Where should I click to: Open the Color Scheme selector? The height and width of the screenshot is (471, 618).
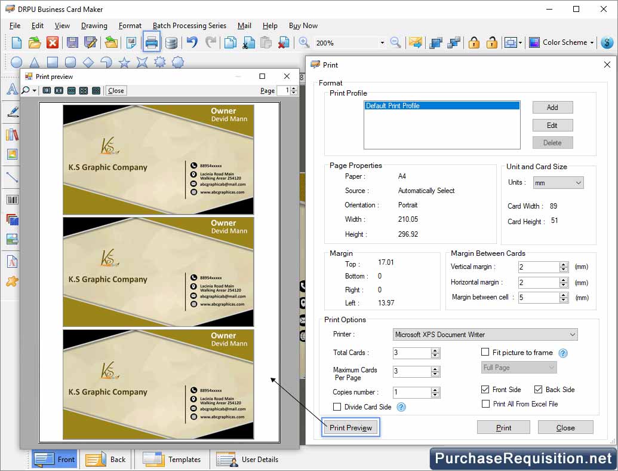tap(560, 42)
